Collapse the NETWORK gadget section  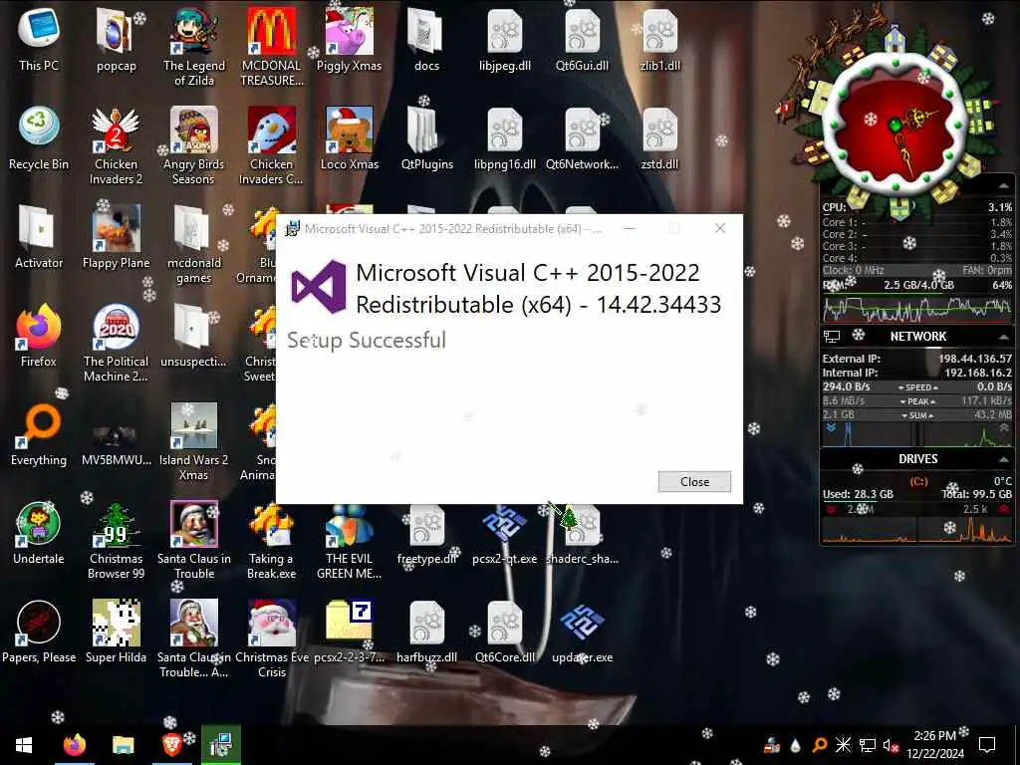pos(1004,337)
